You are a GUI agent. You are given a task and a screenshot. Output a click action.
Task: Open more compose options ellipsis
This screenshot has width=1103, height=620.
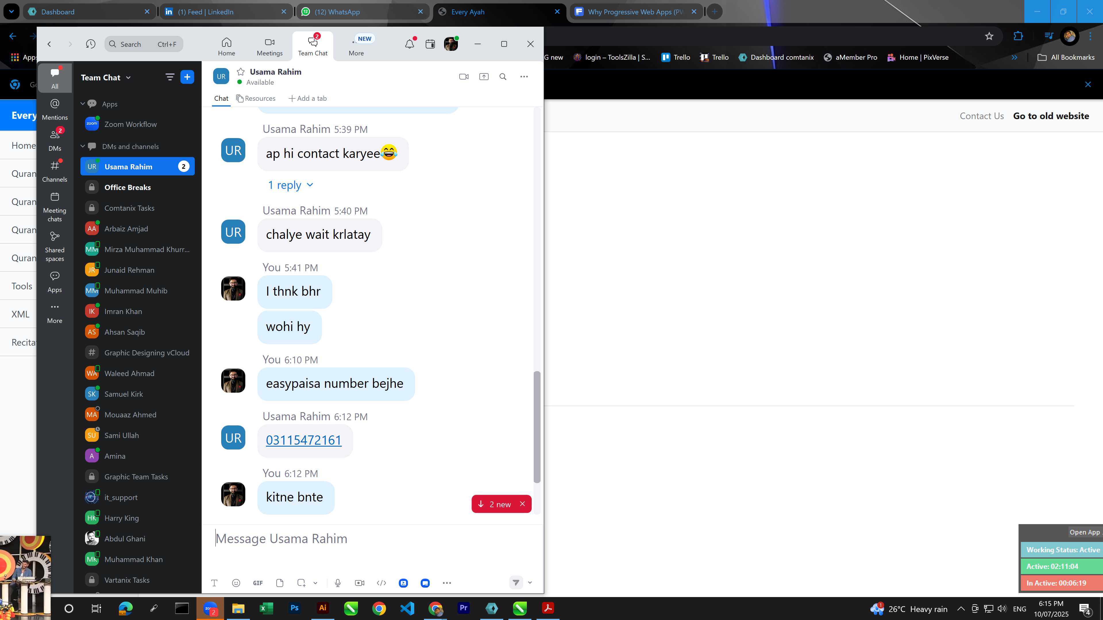[447, 583]
